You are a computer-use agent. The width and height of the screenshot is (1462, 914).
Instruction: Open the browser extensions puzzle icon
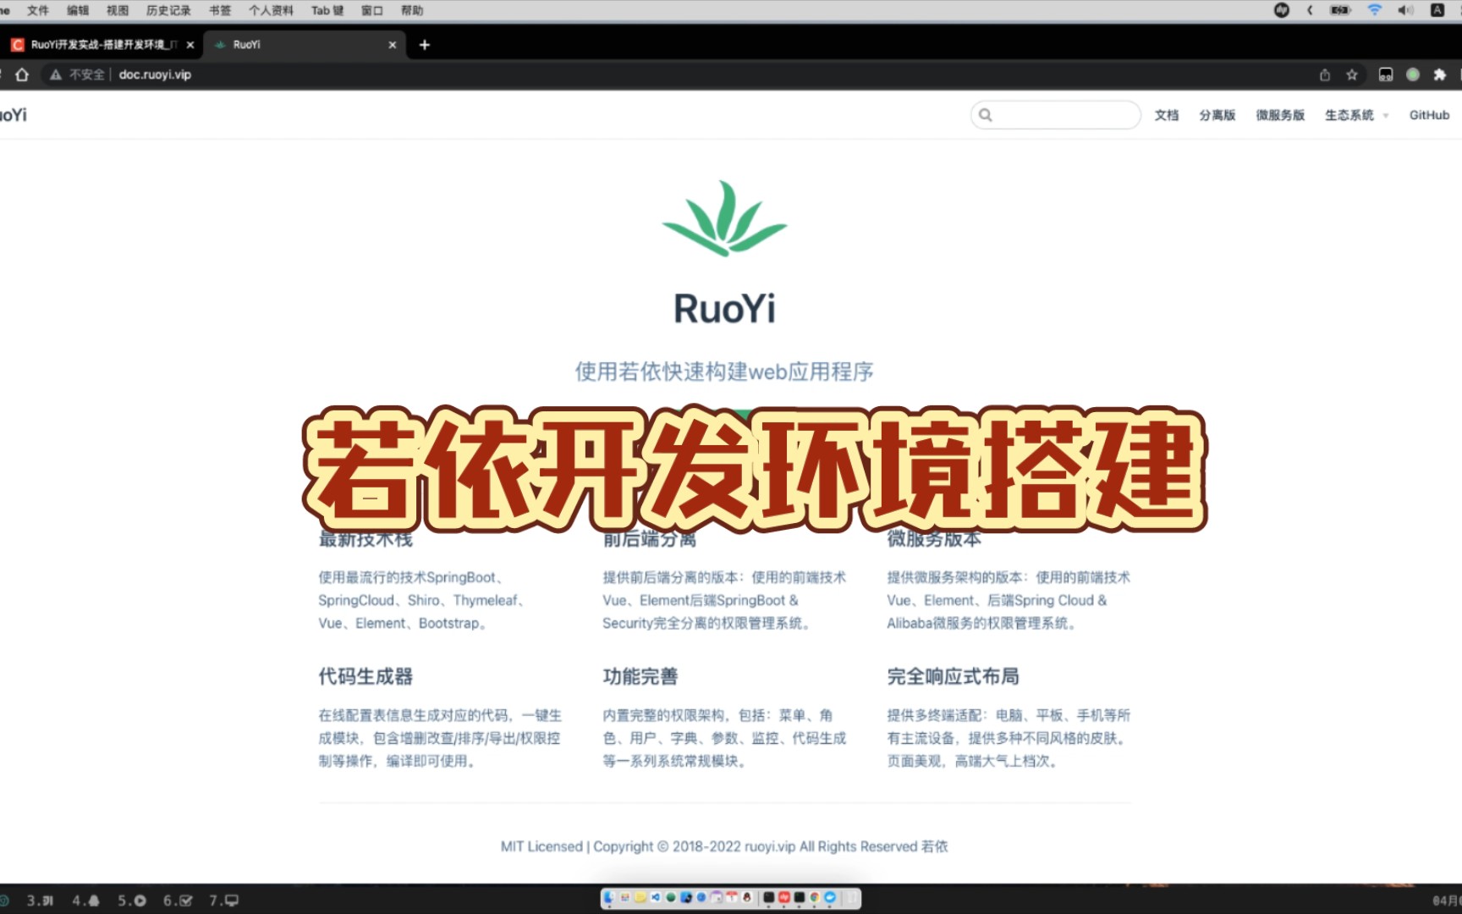pyautogui.click(x=1438, y=74)
